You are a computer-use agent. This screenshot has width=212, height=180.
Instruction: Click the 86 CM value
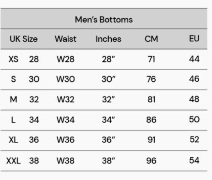click(x=151, y=120)
